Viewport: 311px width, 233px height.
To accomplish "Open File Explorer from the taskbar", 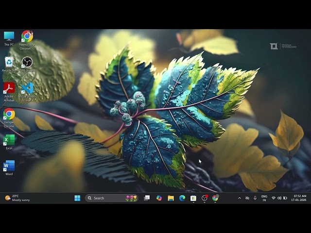I will (x=171, y=198).
